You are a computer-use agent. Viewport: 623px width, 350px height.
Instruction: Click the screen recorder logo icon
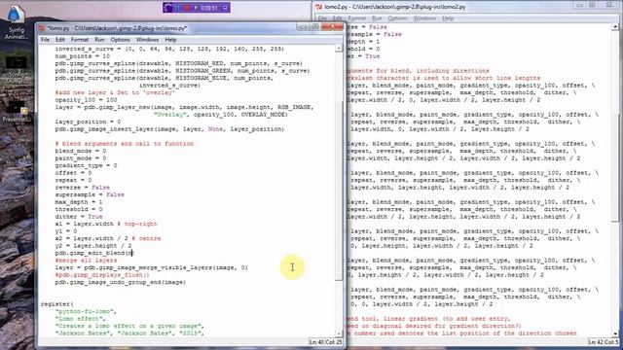(168, 8)
